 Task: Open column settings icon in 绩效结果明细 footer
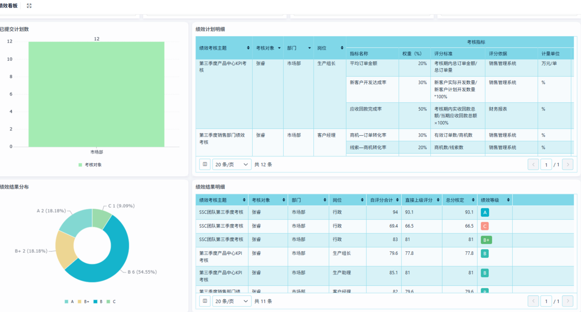[x=205, y=301]
